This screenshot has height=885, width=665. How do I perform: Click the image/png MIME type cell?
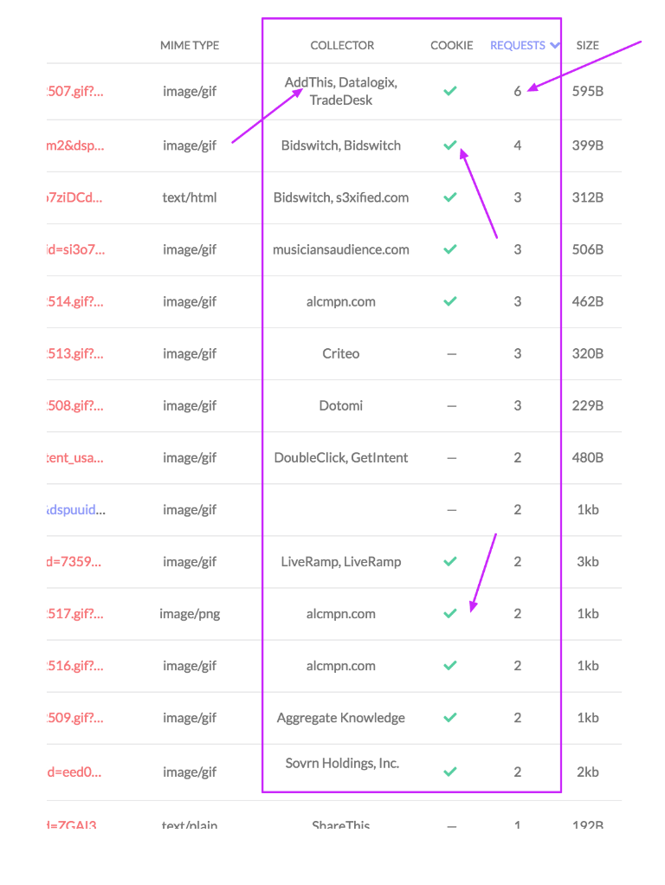190,614
